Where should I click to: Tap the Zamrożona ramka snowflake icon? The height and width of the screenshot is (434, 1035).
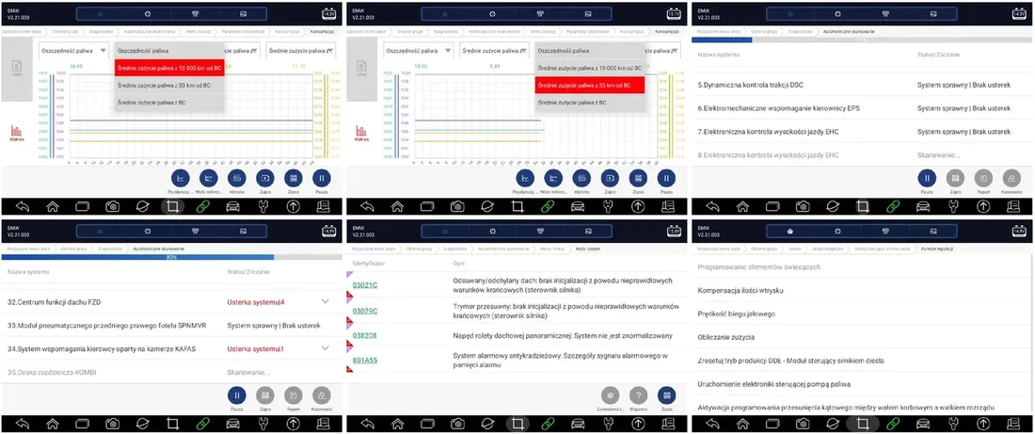611,395
